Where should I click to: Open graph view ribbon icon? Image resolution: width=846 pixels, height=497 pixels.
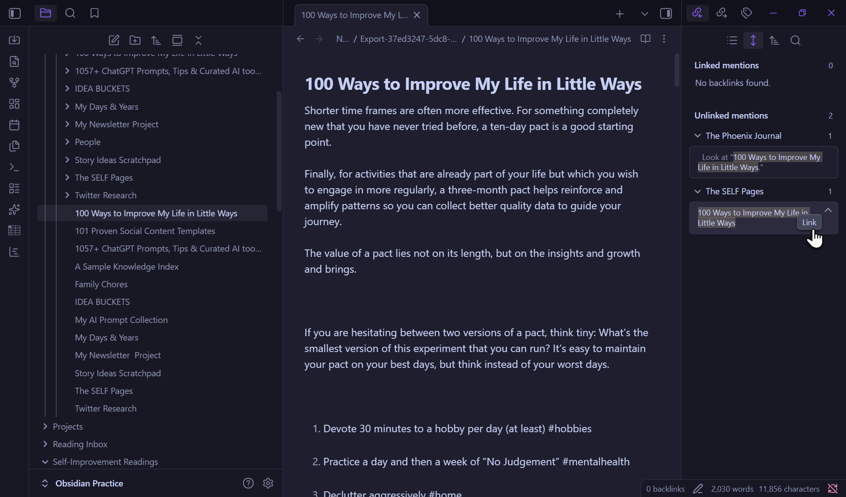pyautogui.click(x=14, y=82)
